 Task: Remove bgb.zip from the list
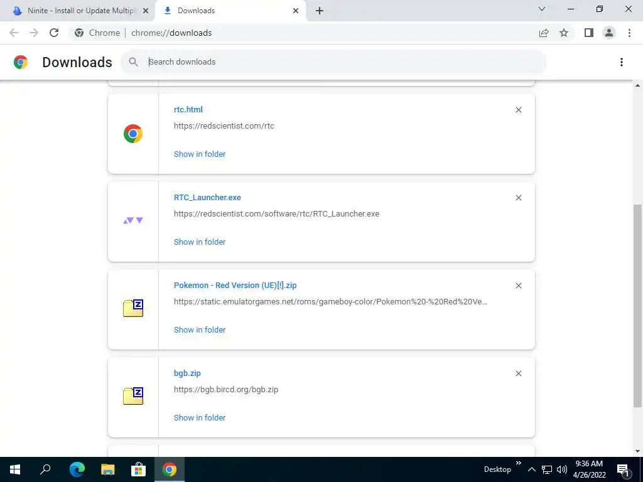519,373
